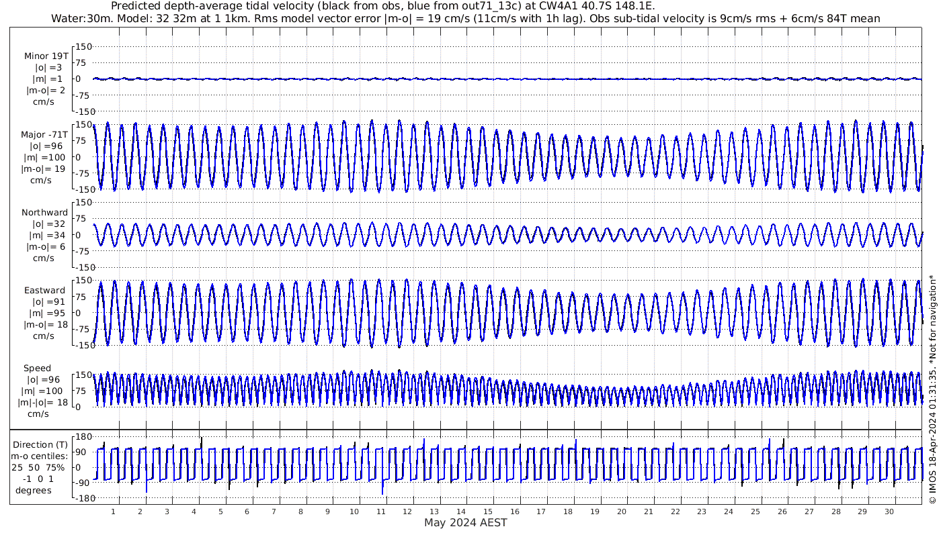Screen dimensions: 941x537
Task: Click the Northward panel label
Action: click(x=44, y=213)
